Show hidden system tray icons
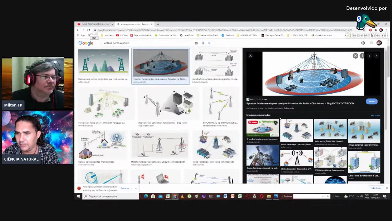 coord(357,196)
